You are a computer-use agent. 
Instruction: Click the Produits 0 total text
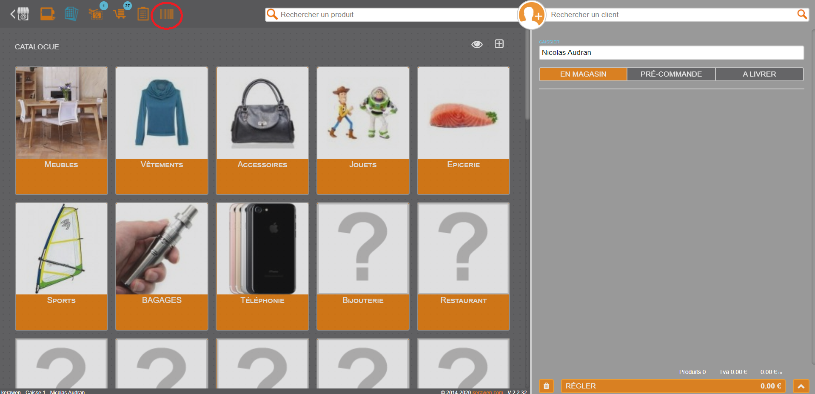(x=692, y=372)
